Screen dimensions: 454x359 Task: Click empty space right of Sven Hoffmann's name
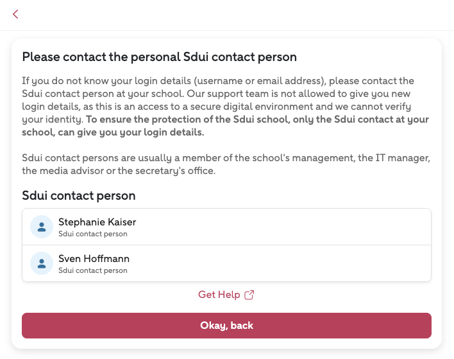tap(289, 263)
